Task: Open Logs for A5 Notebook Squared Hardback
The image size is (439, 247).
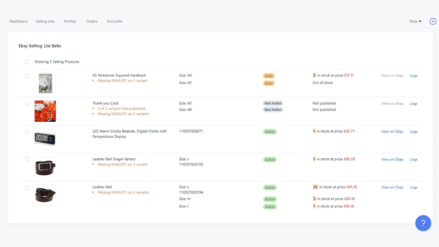Action: coord(413,76)
